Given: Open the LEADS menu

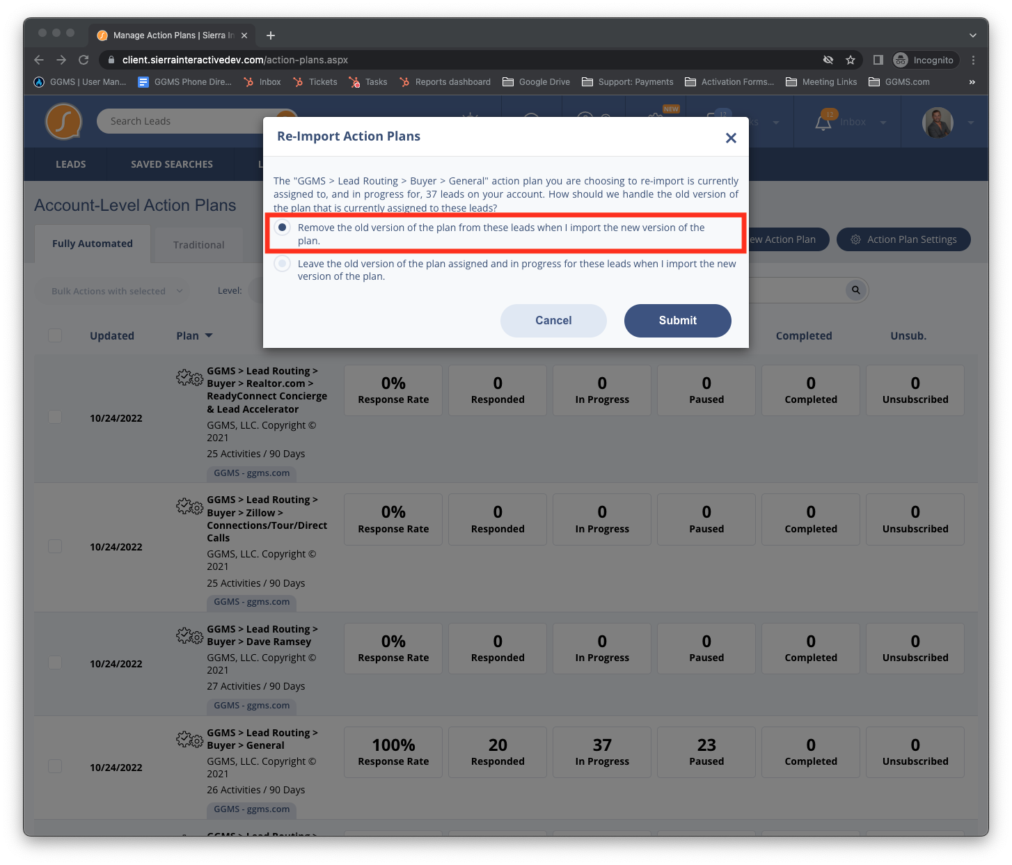Looking at the screenshot, I should [71, 164].
